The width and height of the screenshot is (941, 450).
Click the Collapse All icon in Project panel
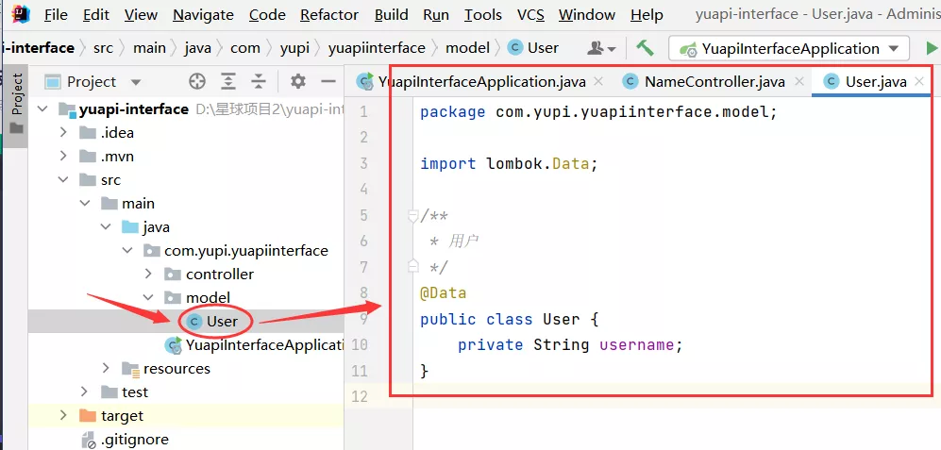(258, 81)
